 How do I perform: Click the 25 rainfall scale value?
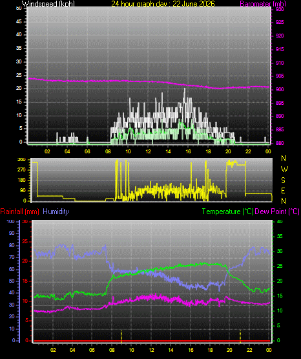pos(25,242)
